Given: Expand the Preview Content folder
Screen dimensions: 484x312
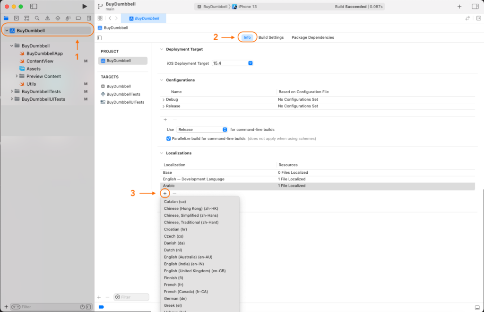Looking at the screenshot, I should point(17,76).
